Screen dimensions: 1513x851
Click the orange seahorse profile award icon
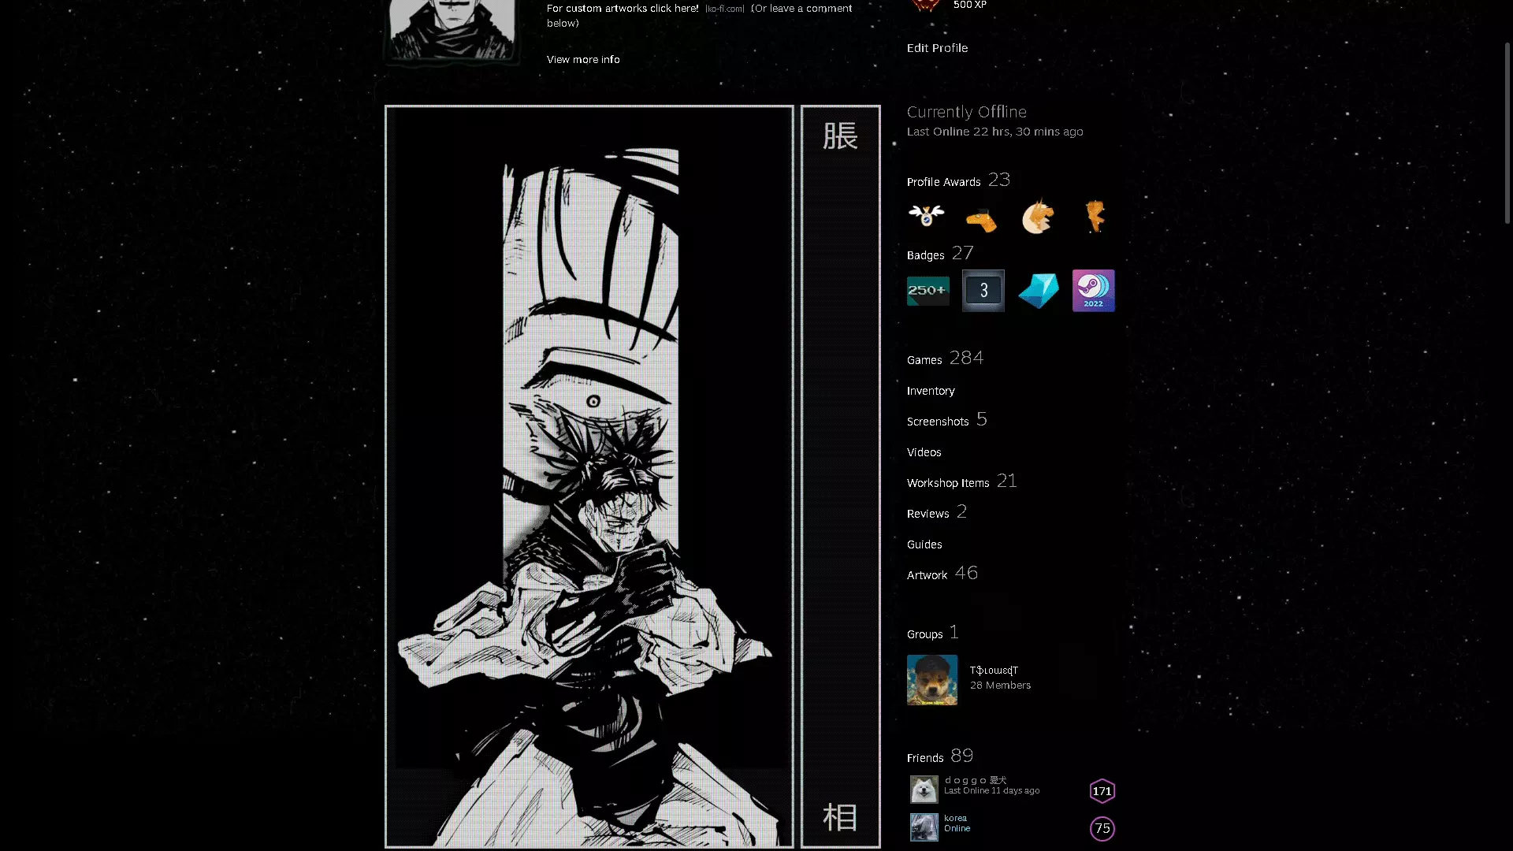tap(1095, 216)
